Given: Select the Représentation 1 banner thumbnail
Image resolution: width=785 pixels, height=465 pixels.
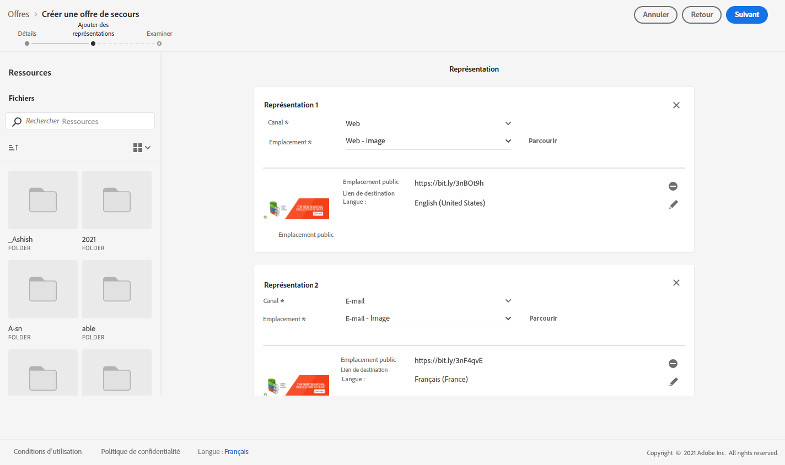Looking at the screenshot, I should 297,209.
